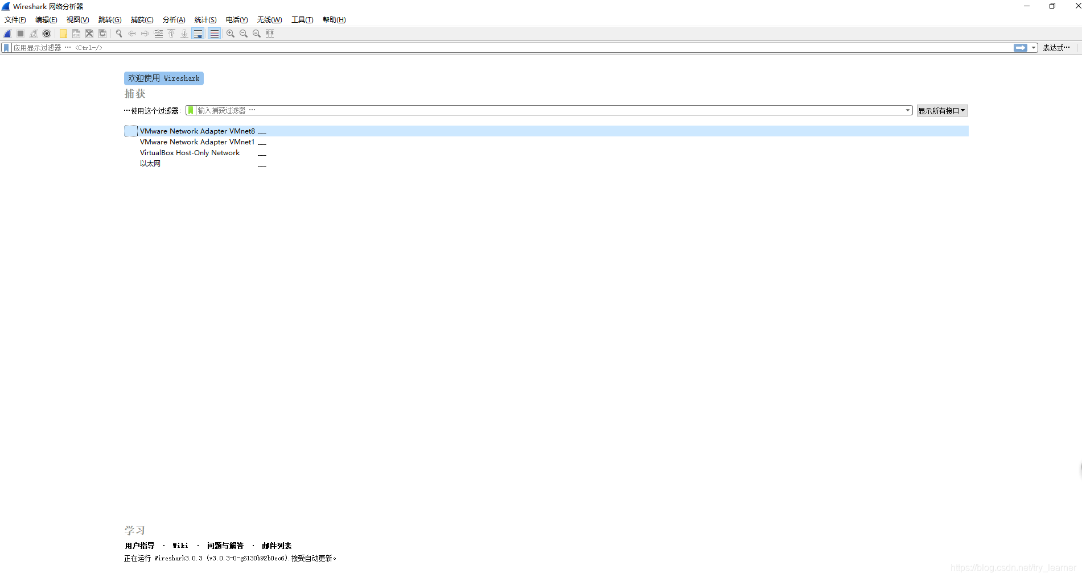The height and width of the screenshot is (578, 1082).
Task: Open the 无线(W) menu
Action: [269, 20]
